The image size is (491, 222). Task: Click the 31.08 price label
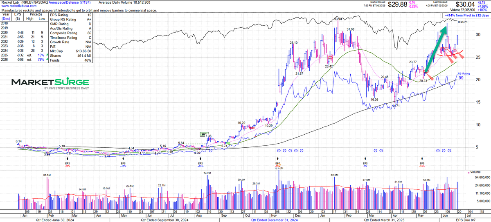click(351, 29)
